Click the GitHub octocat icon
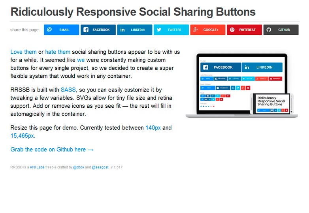Image resolution: width=309 pixels, height=213 pixels. coord(269,30)
